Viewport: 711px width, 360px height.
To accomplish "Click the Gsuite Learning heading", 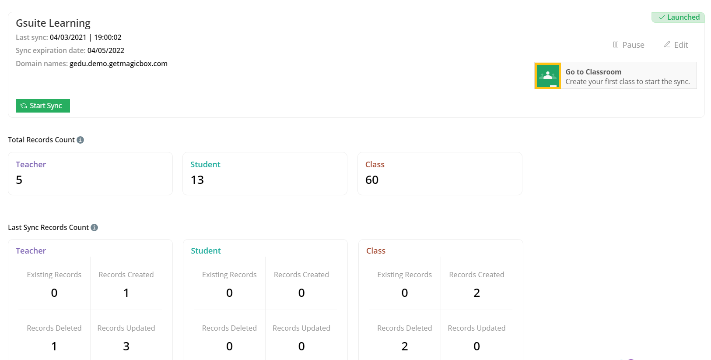I will (53, 23).
